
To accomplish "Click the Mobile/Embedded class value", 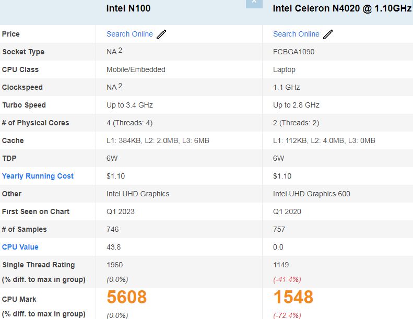I will coord(136,69).
